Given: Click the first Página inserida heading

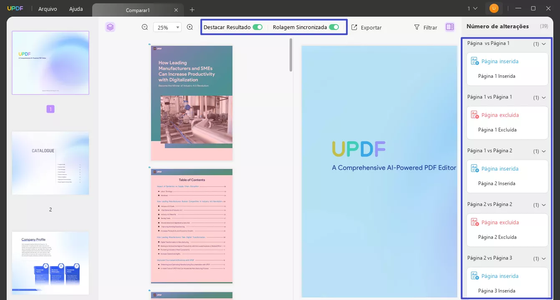Looking at the screenshot, I should [500, 61].
